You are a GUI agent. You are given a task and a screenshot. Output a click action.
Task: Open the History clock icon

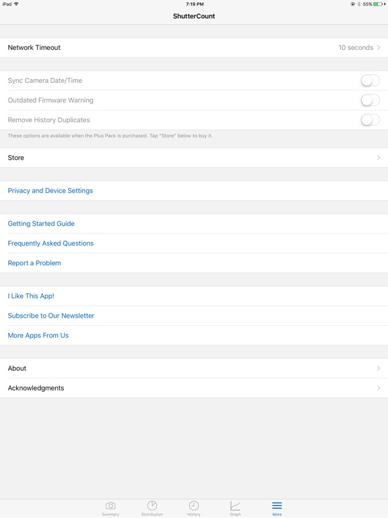(194, 505)
